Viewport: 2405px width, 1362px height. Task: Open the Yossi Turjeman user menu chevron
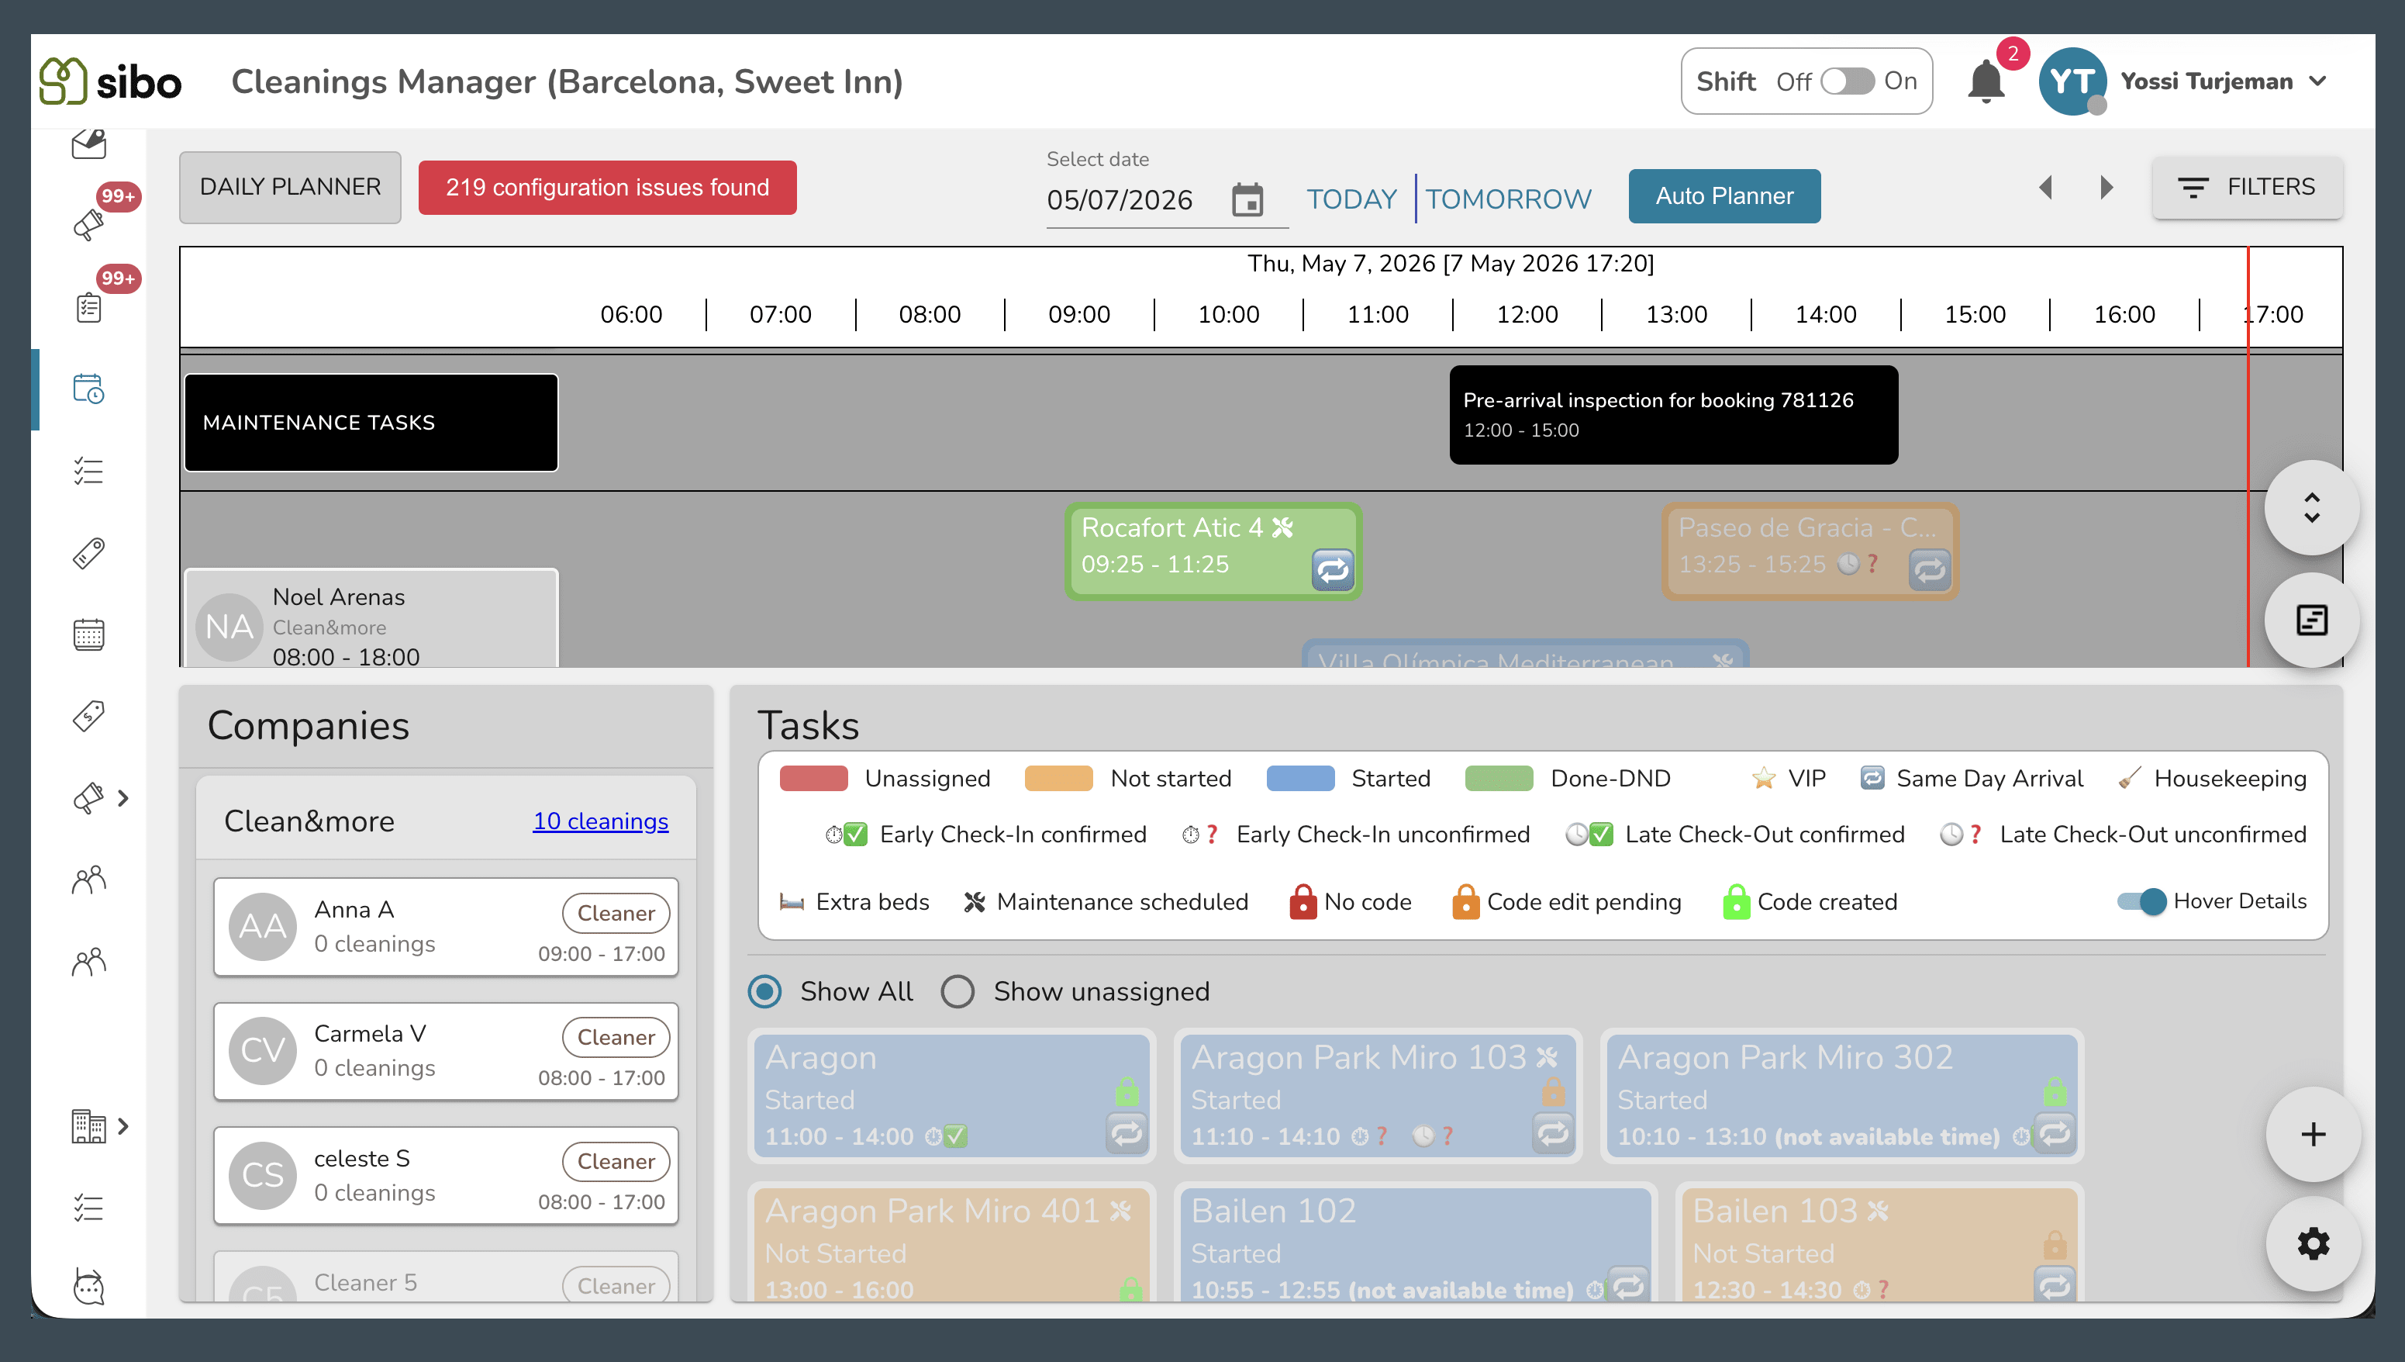click(2317, 81)
